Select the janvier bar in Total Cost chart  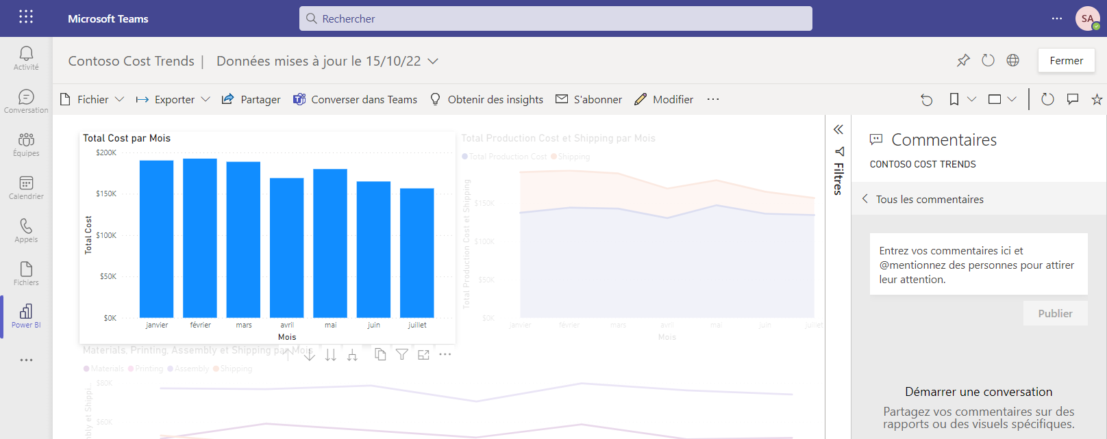156,239
